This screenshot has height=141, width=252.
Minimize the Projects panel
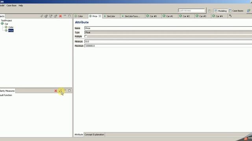point(65,16)
